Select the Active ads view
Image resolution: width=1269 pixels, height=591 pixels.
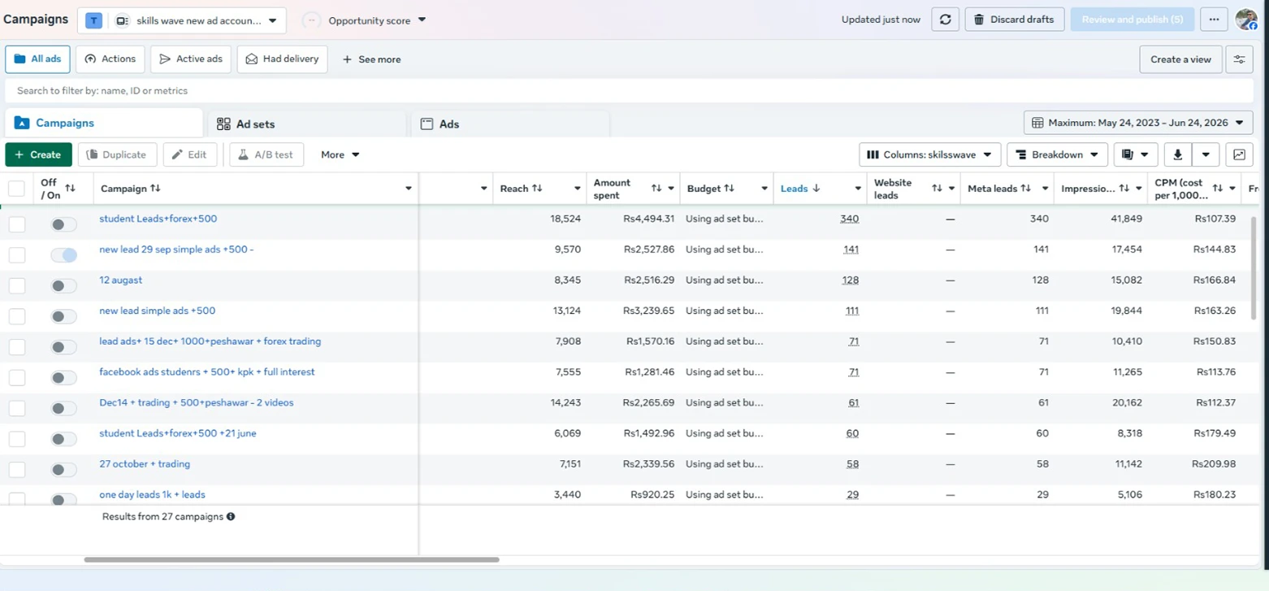click(x=191, y=59)
